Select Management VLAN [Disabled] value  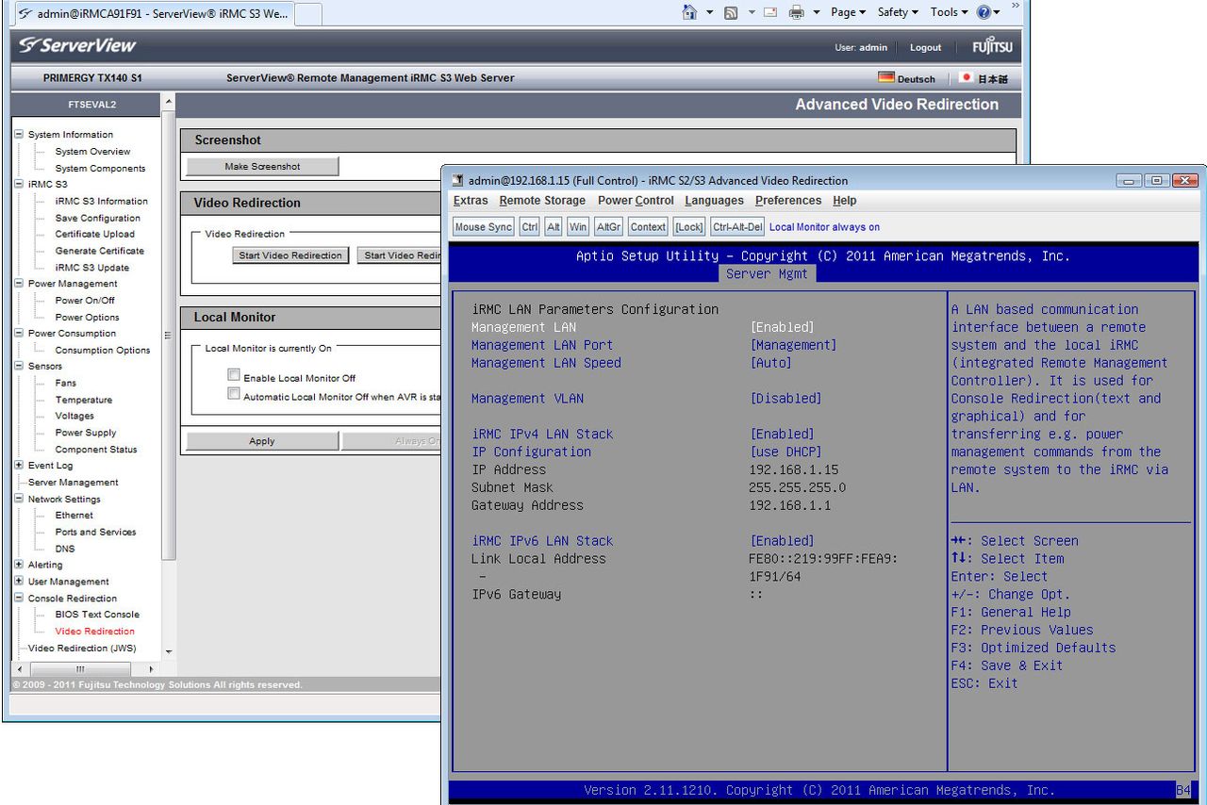click(785, 399)
